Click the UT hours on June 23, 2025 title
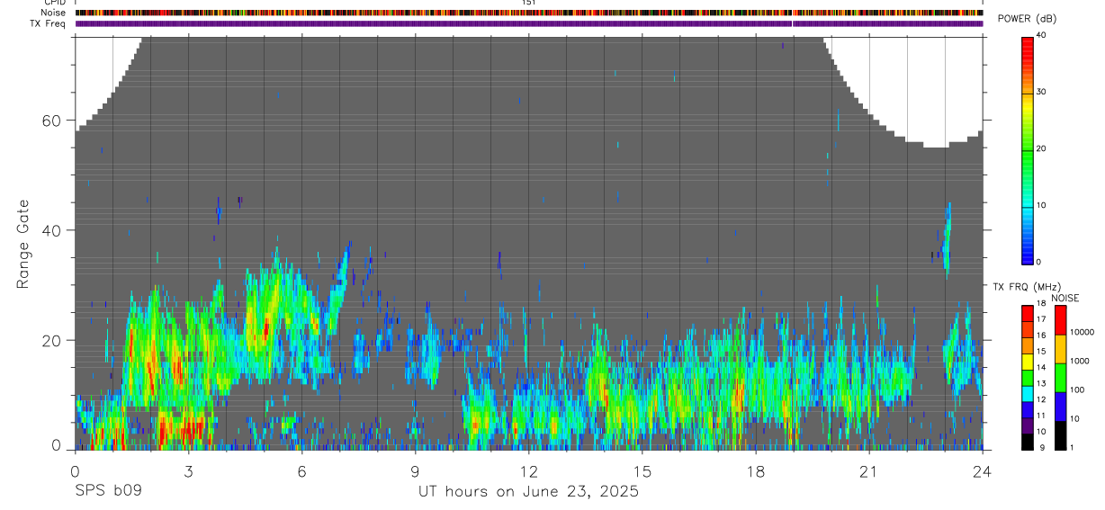 click(528, 492)
